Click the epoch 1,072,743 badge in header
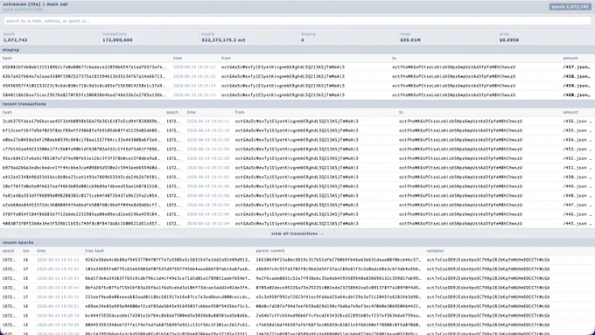Screen dimensions: 595x335 coord(570,7)
